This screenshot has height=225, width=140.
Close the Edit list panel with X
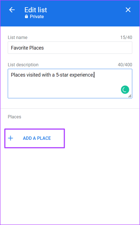128,10
